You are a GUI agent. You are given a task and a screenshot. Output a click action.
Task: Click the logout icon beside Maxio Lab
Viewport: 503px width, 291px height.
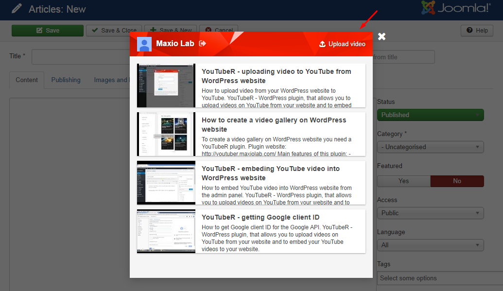pos(203,44)
